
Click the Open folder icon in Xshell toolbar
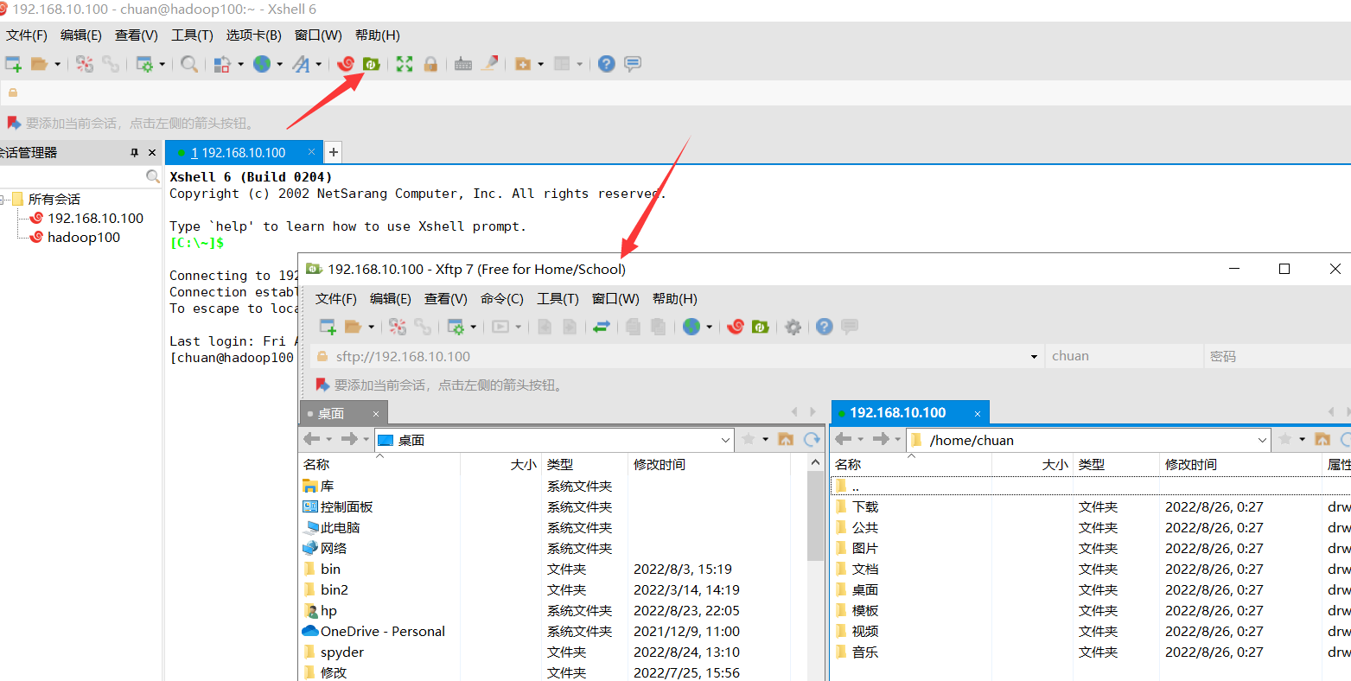point(39,64)
